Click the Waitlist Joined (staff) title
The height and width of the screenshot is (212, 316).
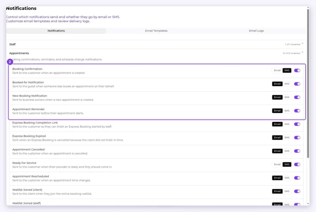click(x=27, y=203)
